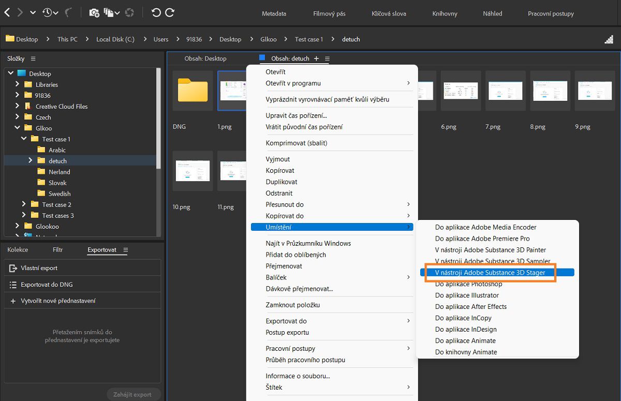Click the sort order icon in path bar

click(609, 39)
